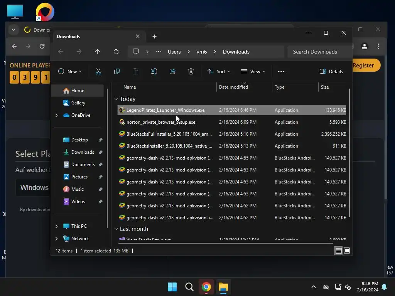Click the PC icon in address bar
395x296 pixels.
tap(136, 52)
